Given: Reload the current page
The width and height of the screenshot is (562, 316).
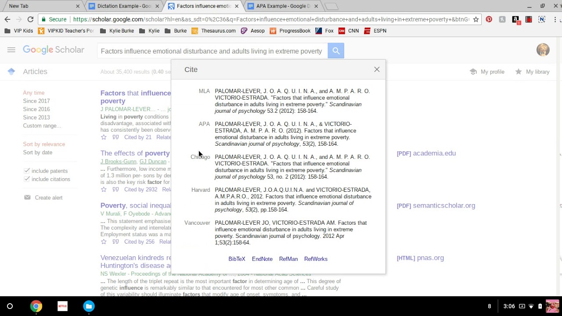Looking at the screenshot, I should 30,19.
